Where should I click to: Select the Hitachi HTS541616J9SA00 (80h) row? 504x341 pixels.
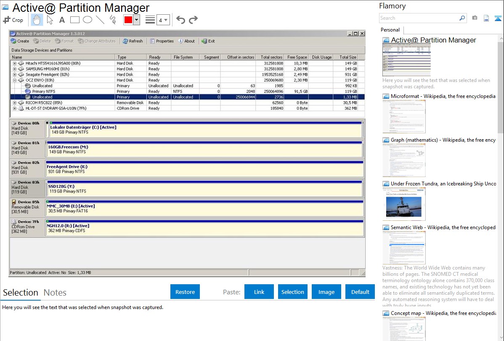(x=187, y=63)
